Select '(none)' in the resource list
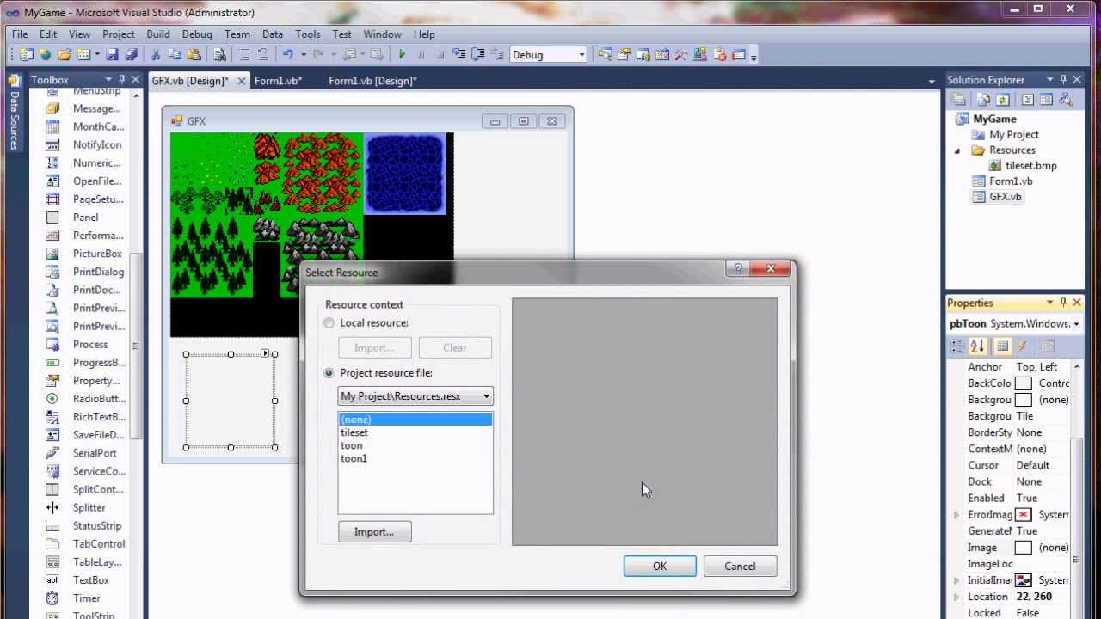 [415, 420]
